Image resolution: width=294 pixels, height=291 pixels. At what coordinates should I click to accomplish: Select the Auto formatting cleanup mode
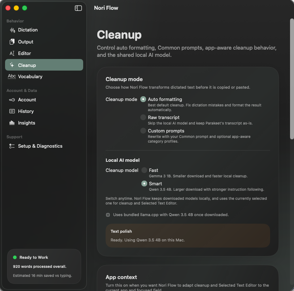click(x=143, y=99)
